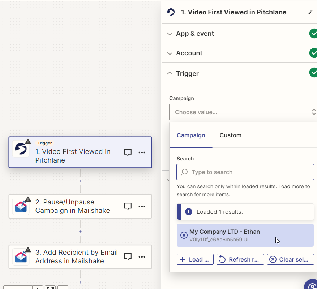Click the pencil rename icon beside step title
Viewport: 317px width, 289px height.
(x=310, y=12)
